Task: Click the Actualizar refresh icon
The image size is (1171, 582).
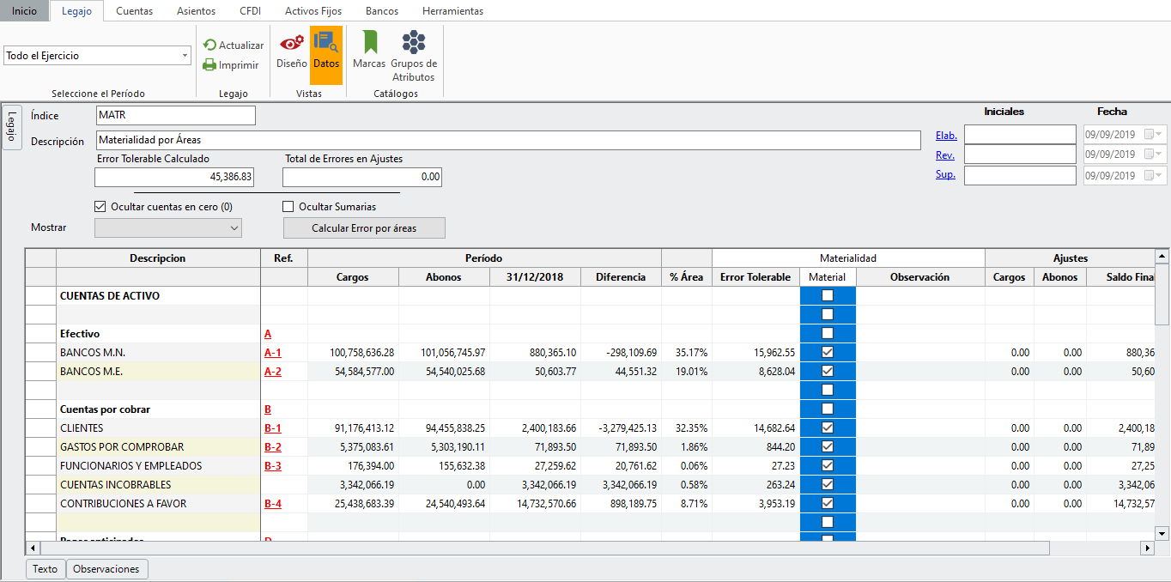Action: (x=210, y=45)
